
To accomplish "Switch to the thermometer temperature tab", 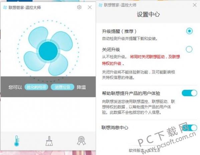I will pos(17,141).
